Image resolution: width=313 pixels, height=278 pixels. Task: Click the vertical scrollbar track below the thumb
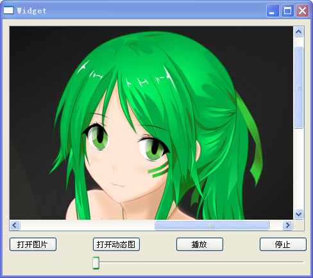pyautogui.click(x=299, y=168)
